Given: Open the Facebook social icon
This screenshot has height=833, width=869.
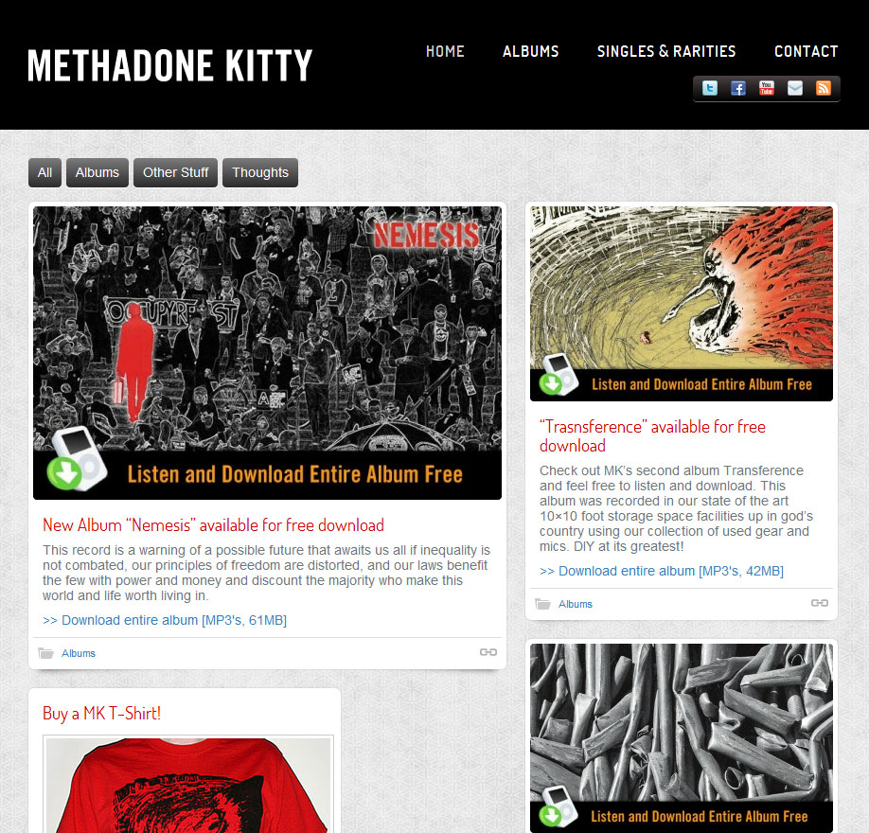Looking at the screenshot, I should click(x=737, y=88).
